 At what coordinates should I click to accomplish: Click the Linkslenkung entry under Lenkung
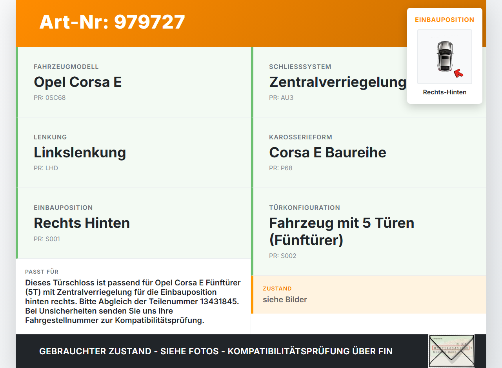point(80,152)
